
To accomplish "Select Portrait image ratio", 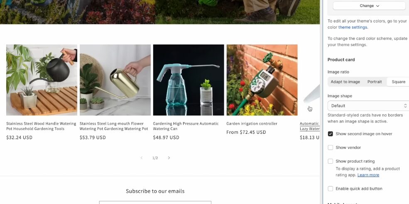I will (x=375, y=82).
